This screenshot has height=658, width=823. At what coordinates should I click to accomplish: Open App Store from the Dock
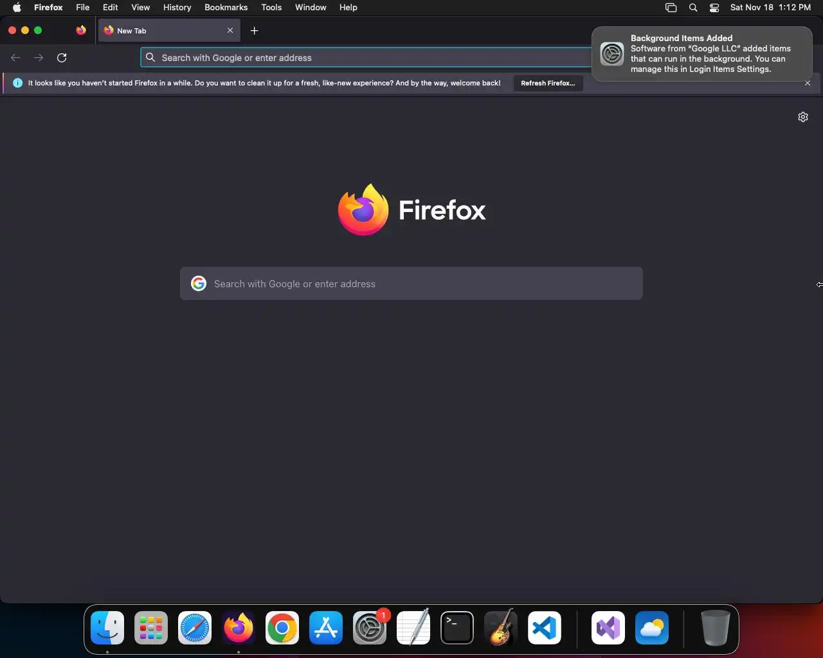click(326, 628)
